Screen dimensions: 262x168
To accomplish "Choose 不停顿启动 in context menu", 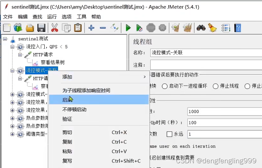I will [99, 109].
